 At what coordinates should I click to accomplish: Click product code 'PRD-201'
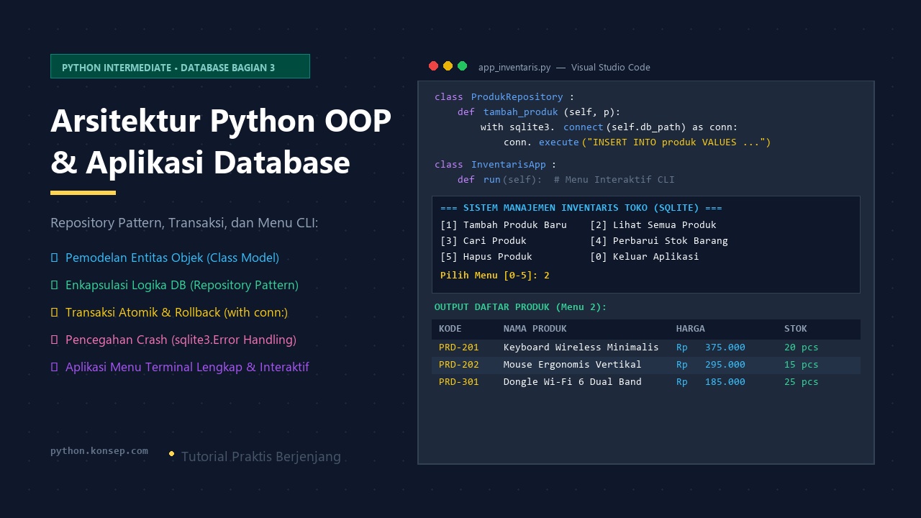click(459, 347)
